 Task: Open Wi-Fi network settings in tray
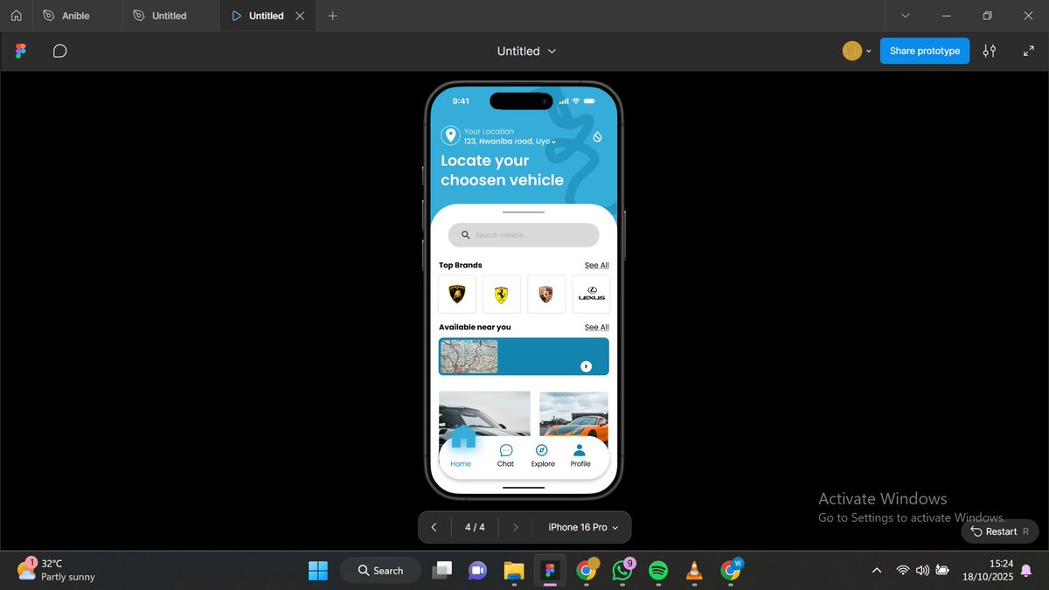click(902, 570)
